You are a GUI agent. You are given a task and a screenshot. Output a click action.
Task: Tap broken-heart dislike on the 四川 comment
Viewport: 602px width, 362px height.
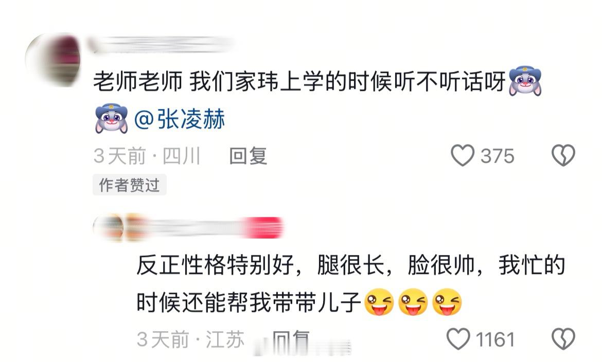[563, 155]
